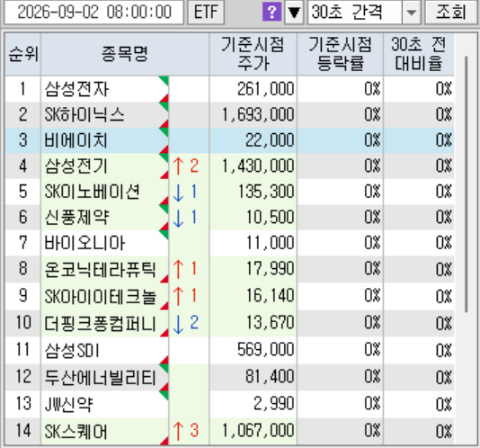Expand the 30초 간격 interval combo box arrow
Viewport: 480px width, 448px height.
tap(411, 13)
